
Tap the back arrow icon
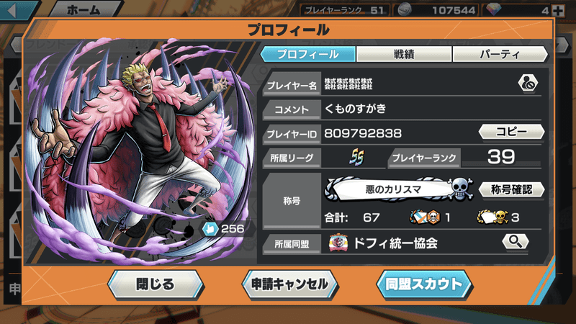[x=12, y=9]
